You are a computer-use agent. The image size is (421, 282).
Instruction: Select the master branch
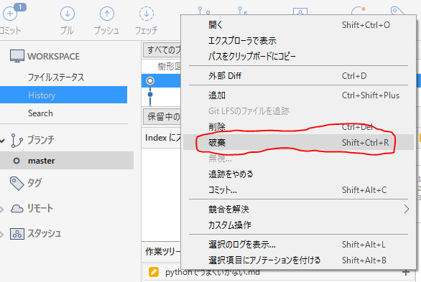pyautogui.click(x=67, y=160)
